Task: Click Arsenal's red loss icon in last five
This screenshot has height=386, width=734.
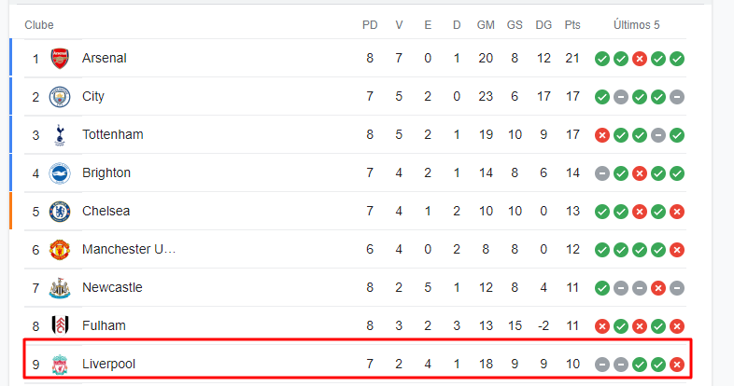Action: (x=640, y=59)
